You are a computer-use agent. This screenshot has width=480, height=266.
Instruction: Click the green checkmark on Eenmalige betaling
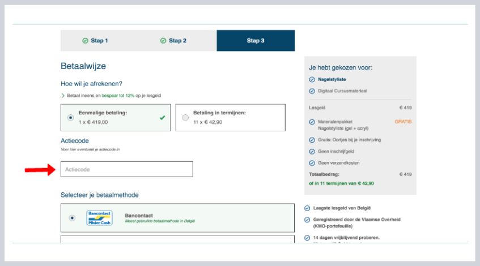[163, 118]
